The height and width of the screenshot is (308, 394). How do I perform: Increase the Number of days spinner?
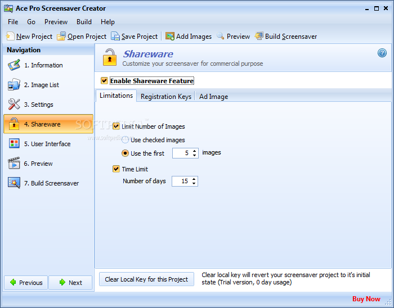coord(194,179)
